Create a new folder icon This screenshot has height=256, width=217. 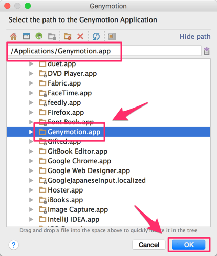68,36
